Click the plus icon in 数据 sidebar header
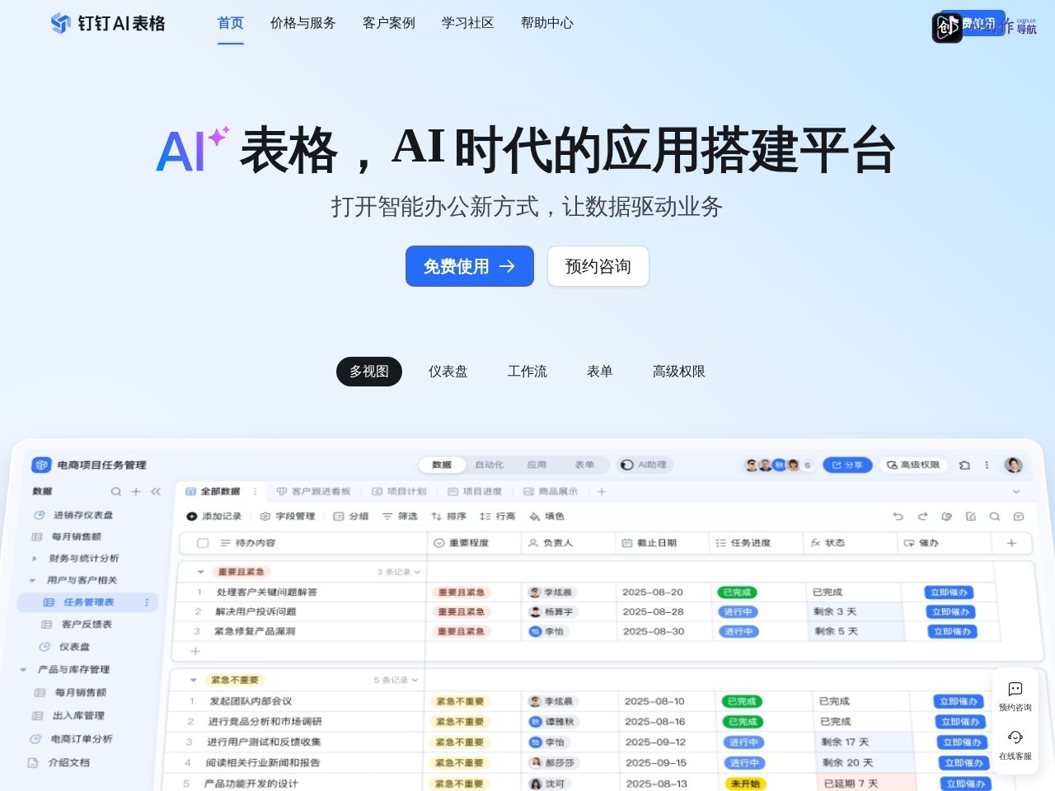Image resolution: width=1055 pixels, height=791 pixels. point(136,492)
